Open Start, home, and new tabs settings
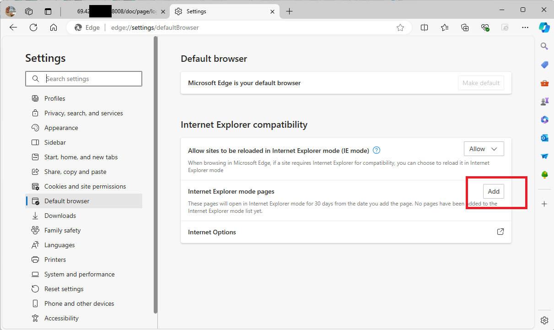The image size is (554, 330). pyautogui.click(x=84, y=157)
